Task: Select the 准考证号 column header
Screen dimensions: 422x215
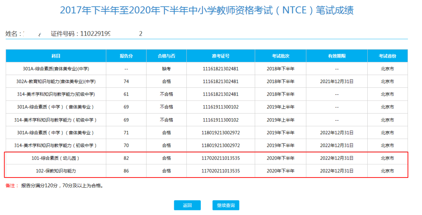Action: click(x=221, y=56)
